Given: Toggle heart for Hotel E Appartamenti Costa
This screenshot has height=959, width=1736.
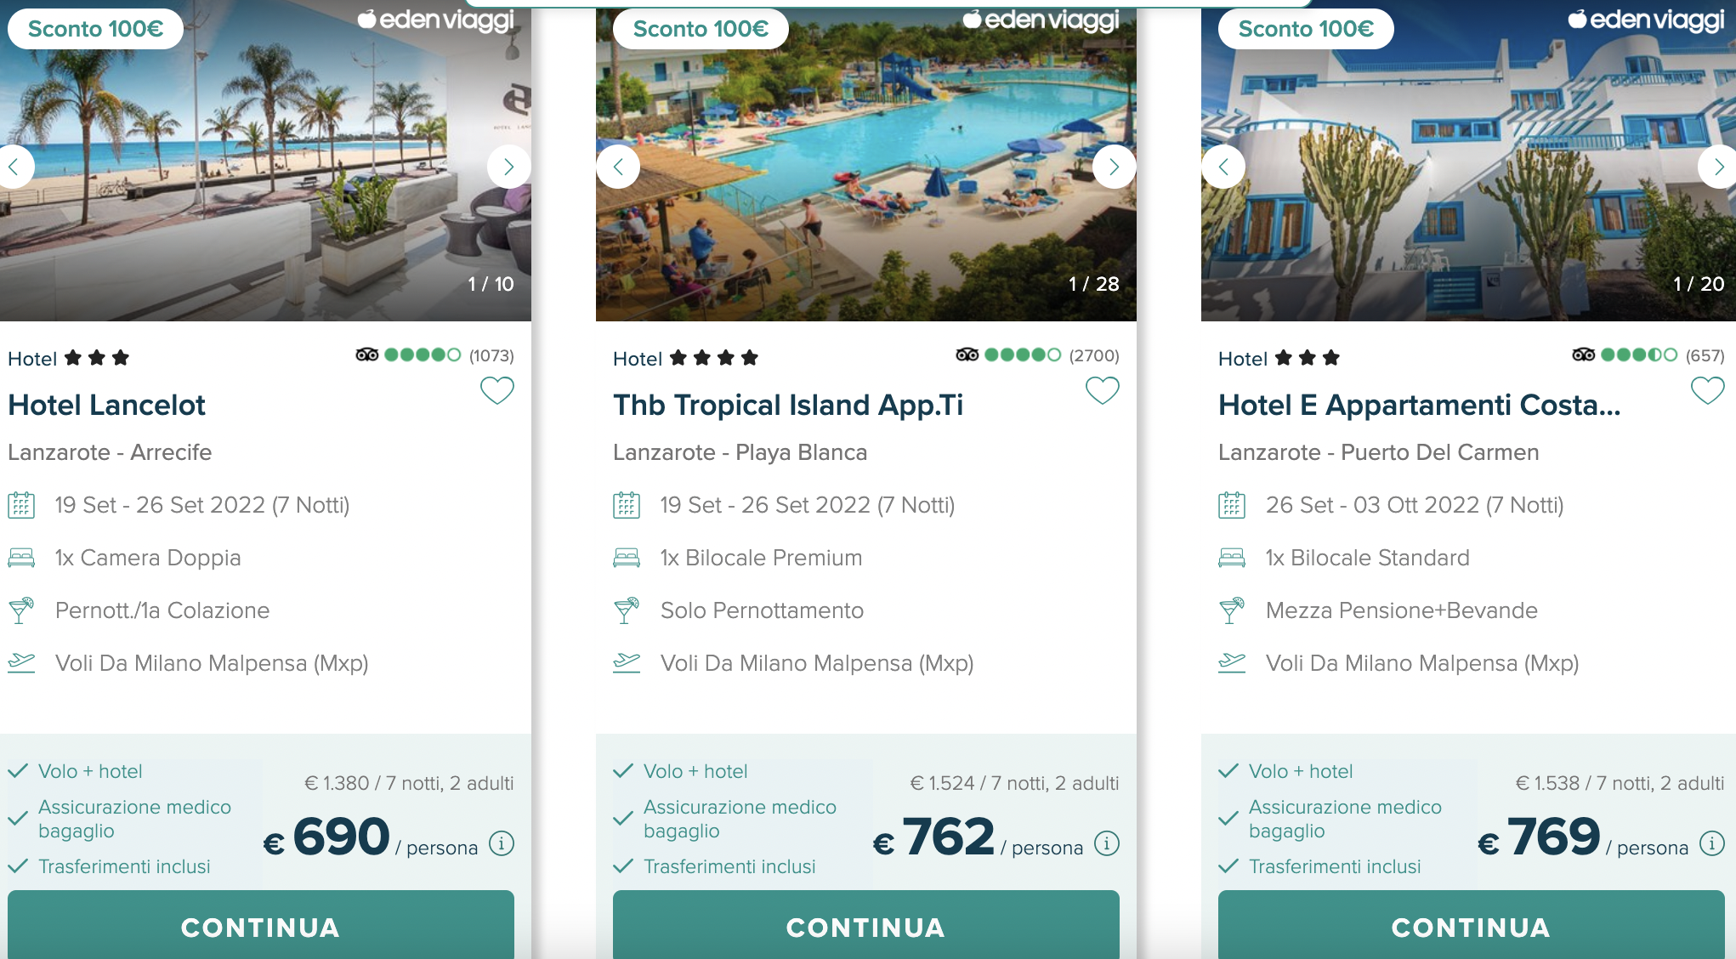Looking at the screenshot, I should coord(1708,390).
